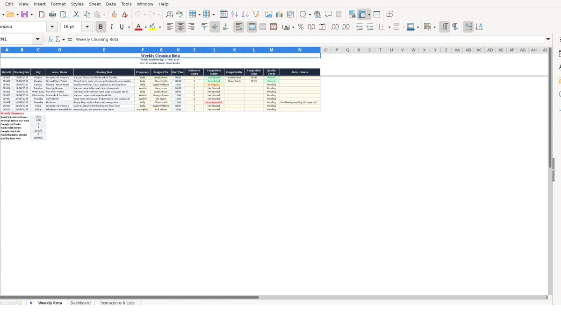
Task: Apply the red font color
Action: (138, 27)
